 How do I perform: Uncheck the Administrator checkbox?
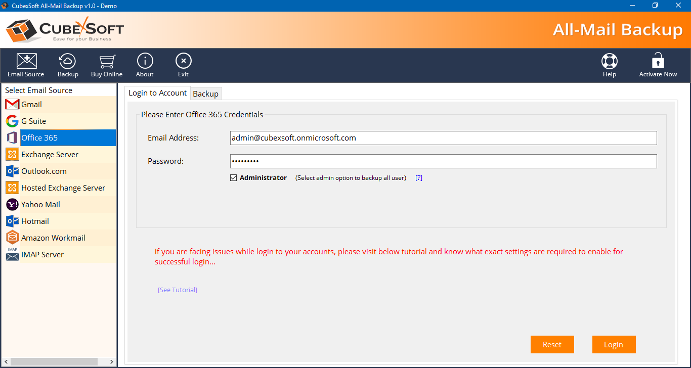233,178
